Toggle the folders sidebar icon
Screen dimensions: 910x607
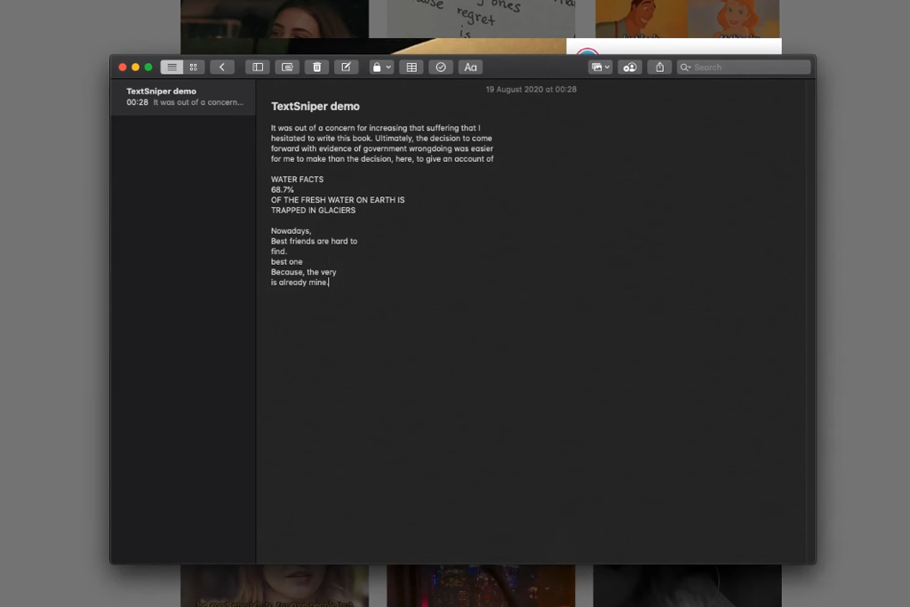[x=258, y=68]
